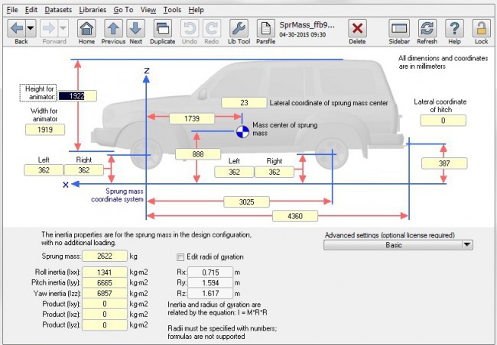Go to Home dataset icon

click(86, 28)
